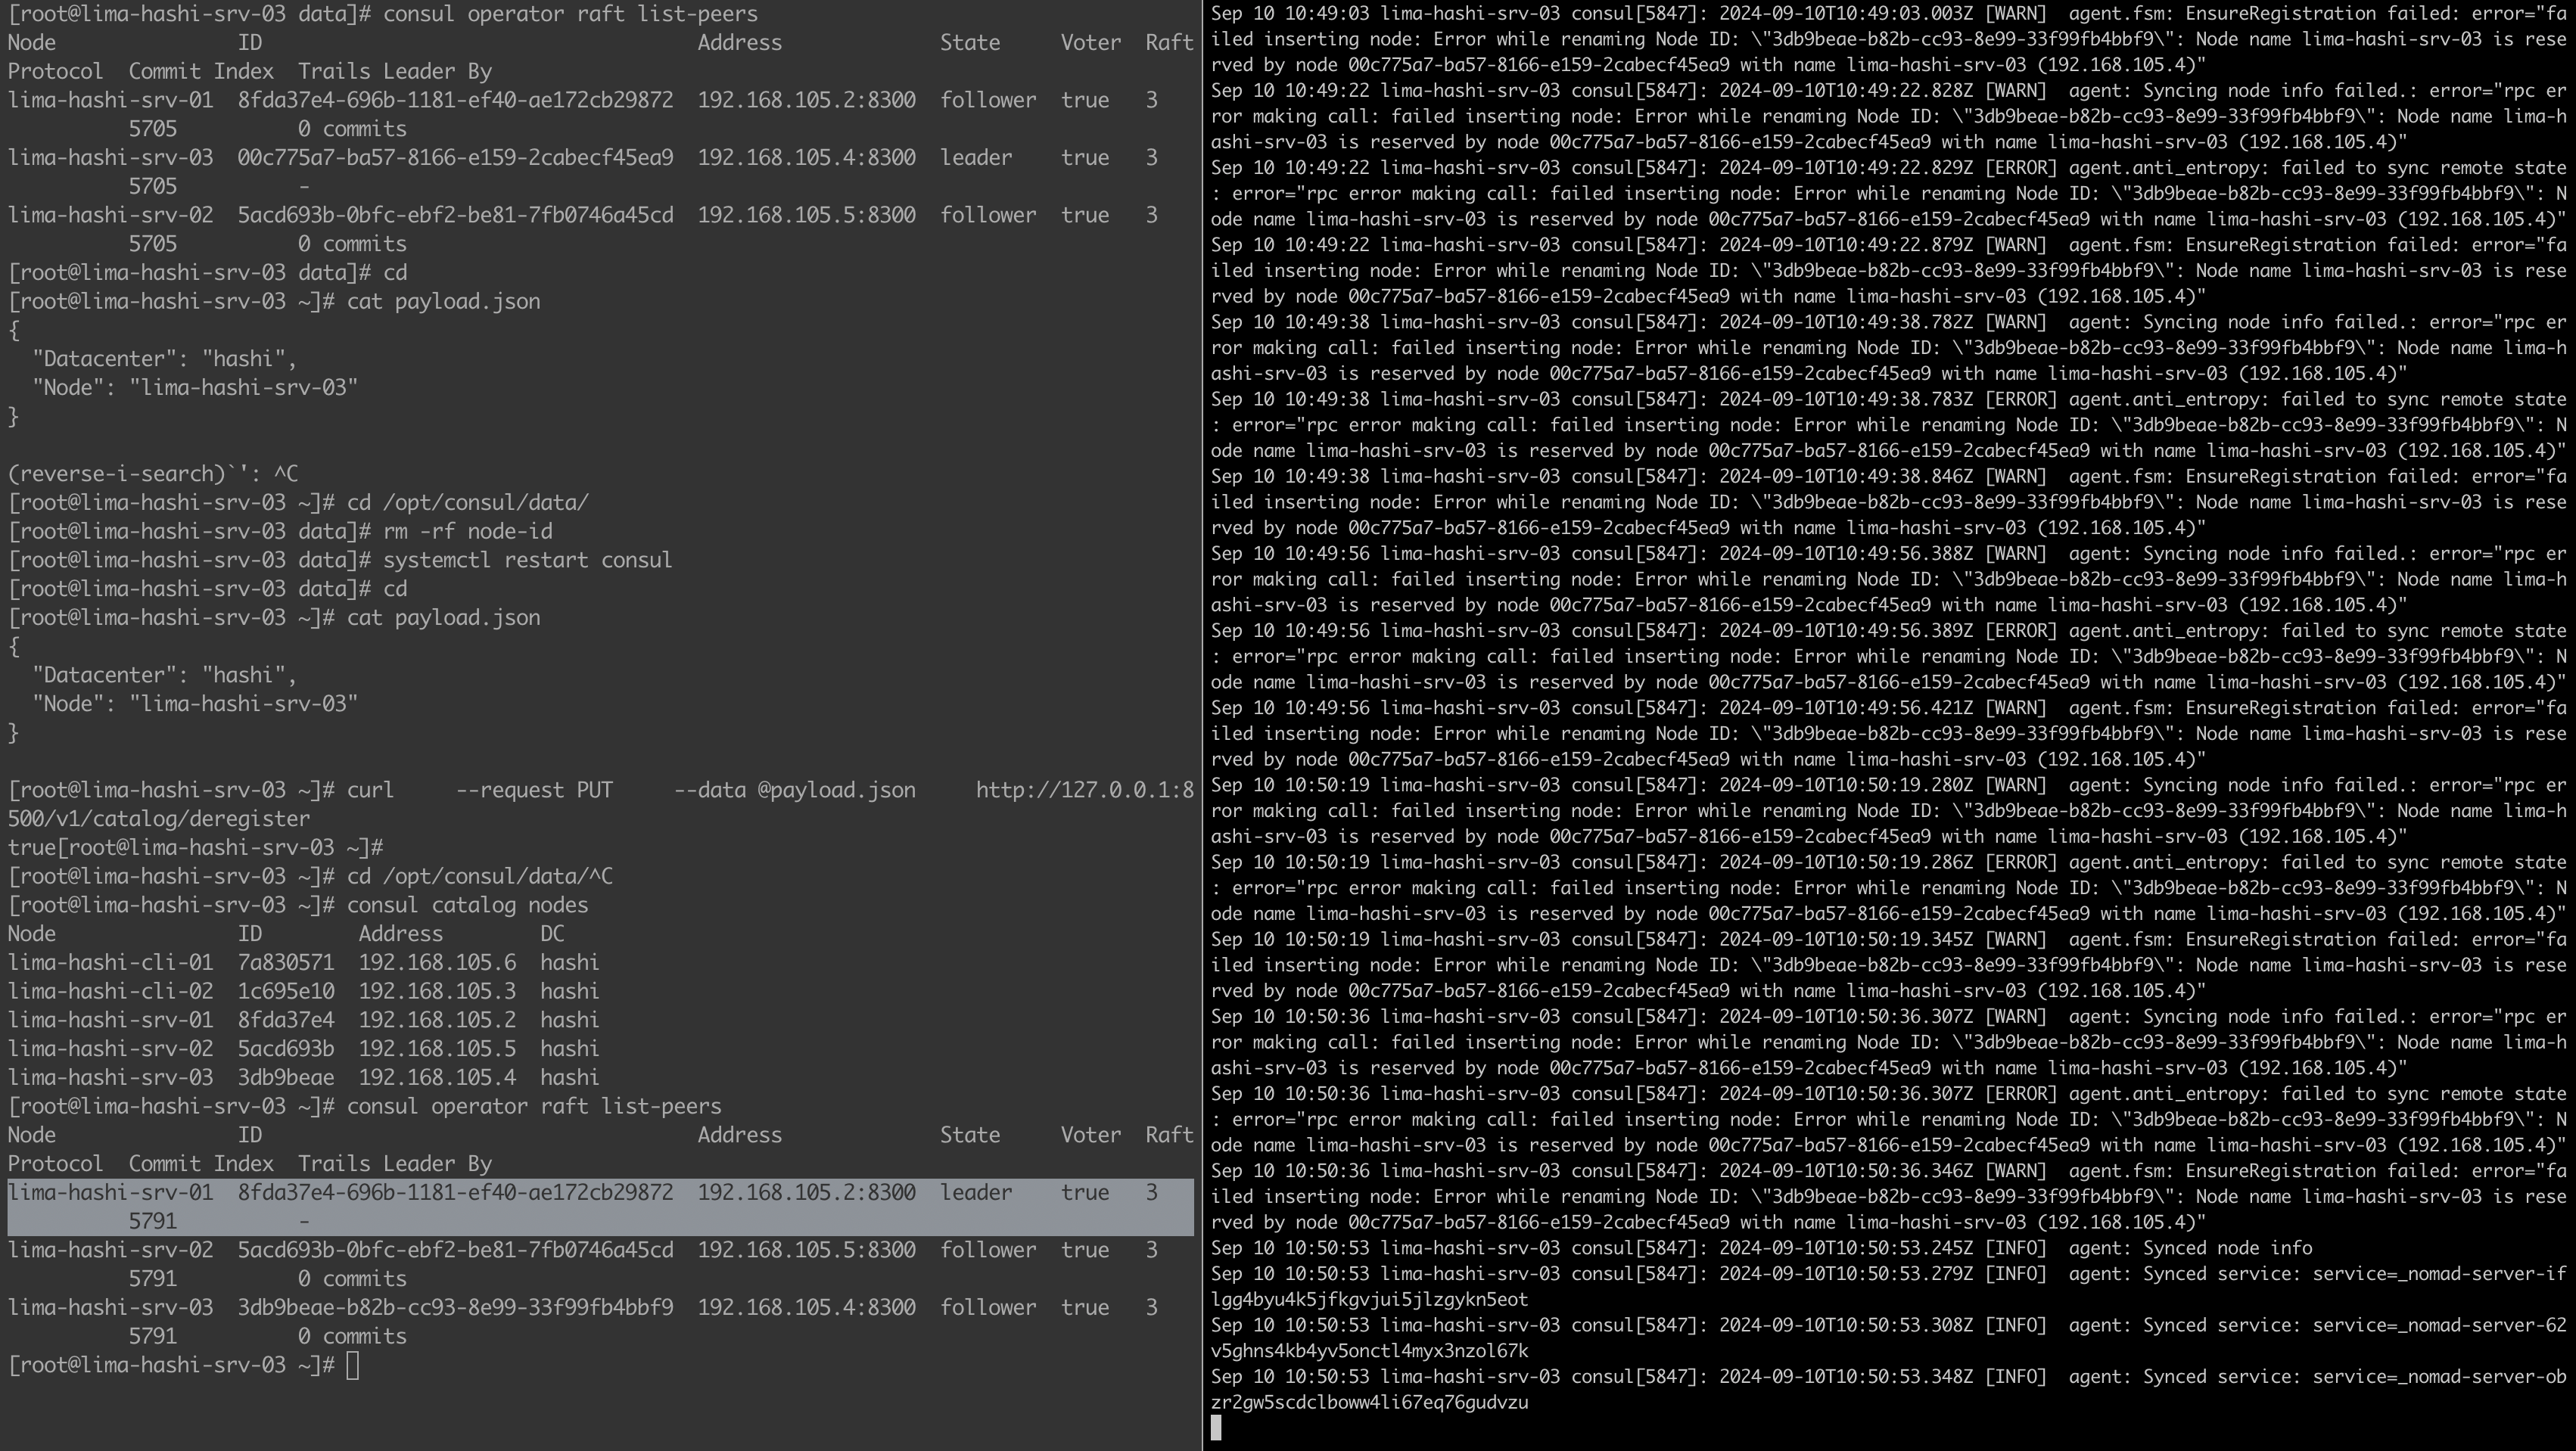Click the 'rm -rf node-id' command
The height and width of the screenshot is (1451, 2576).
pyautogui.click(x=467, y=531)
